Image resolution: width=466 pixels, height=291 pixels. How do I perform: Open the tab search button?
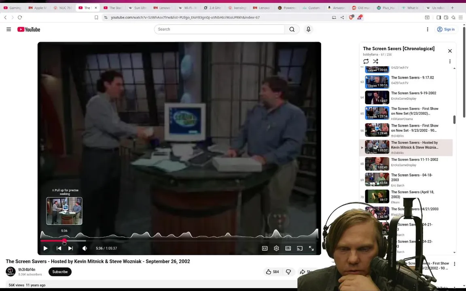coord(427,17)
